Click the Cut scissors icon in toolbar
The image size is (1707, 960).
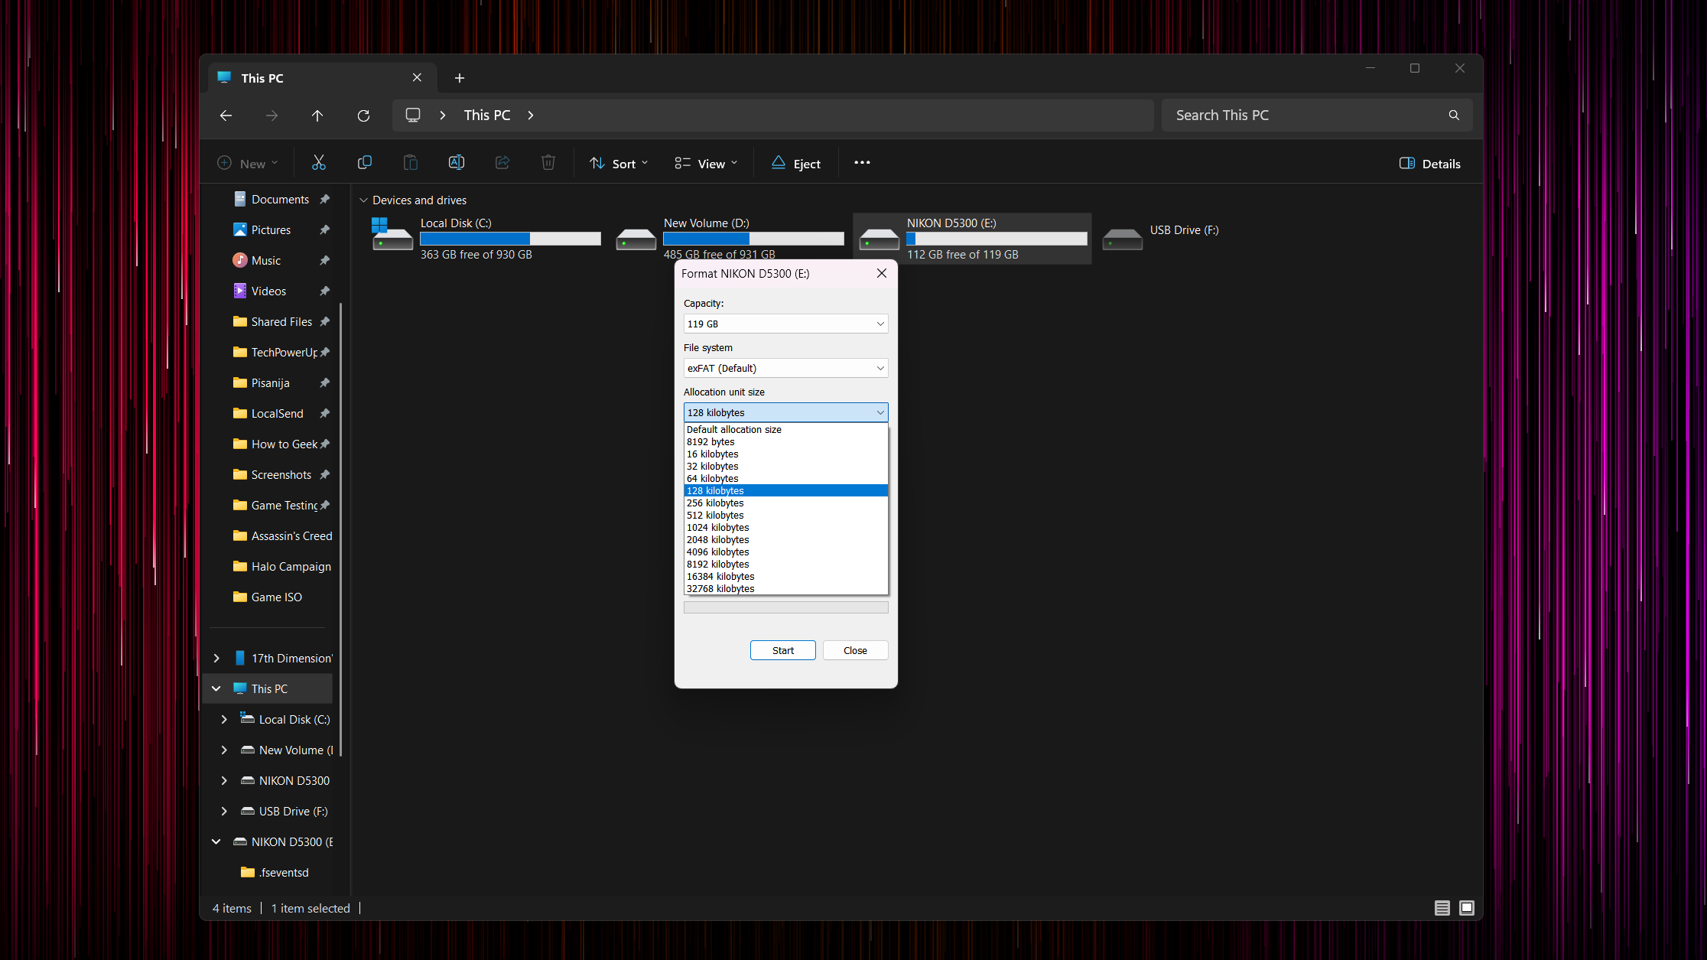coord(319,163)
